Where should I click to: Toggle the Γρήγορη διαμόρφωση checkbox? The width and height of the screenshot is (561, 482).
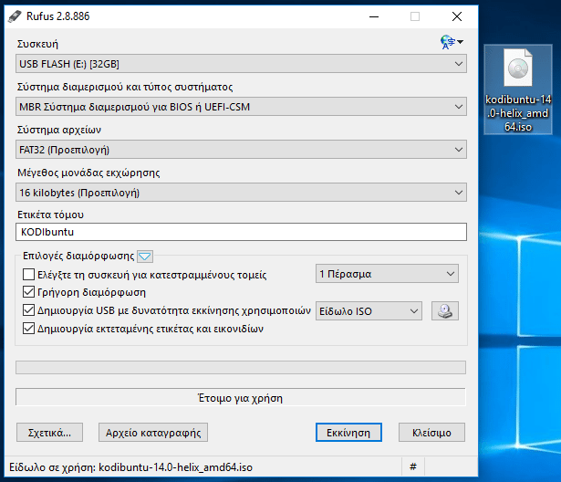pos(28,292)
